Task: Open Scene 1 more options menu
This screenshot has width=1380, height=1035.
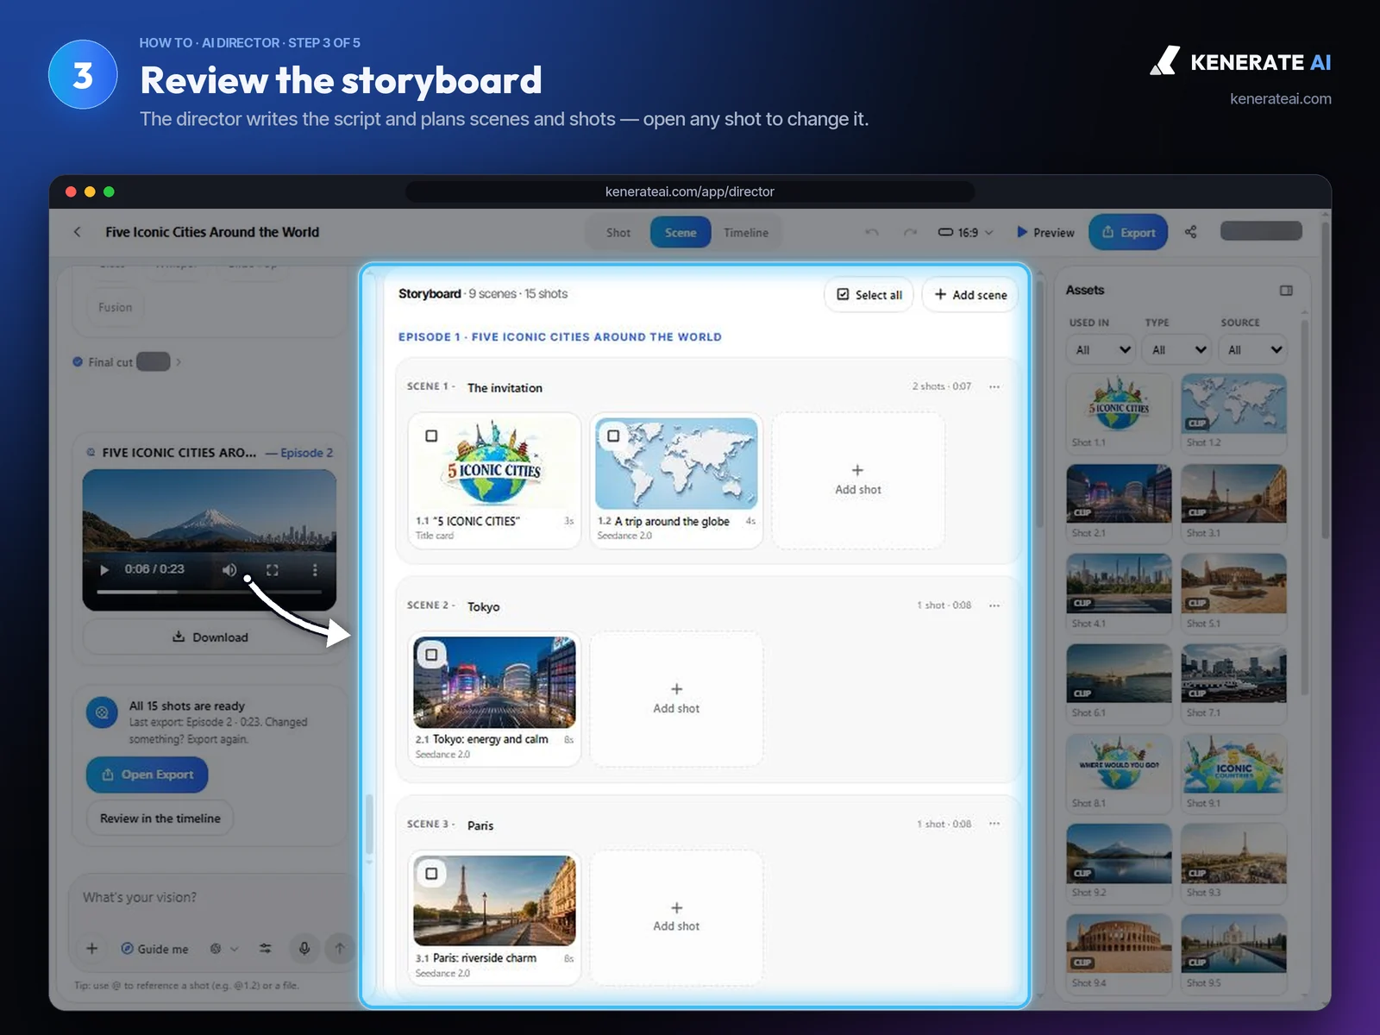Action: pyautogui.click(x=994, y=386)
